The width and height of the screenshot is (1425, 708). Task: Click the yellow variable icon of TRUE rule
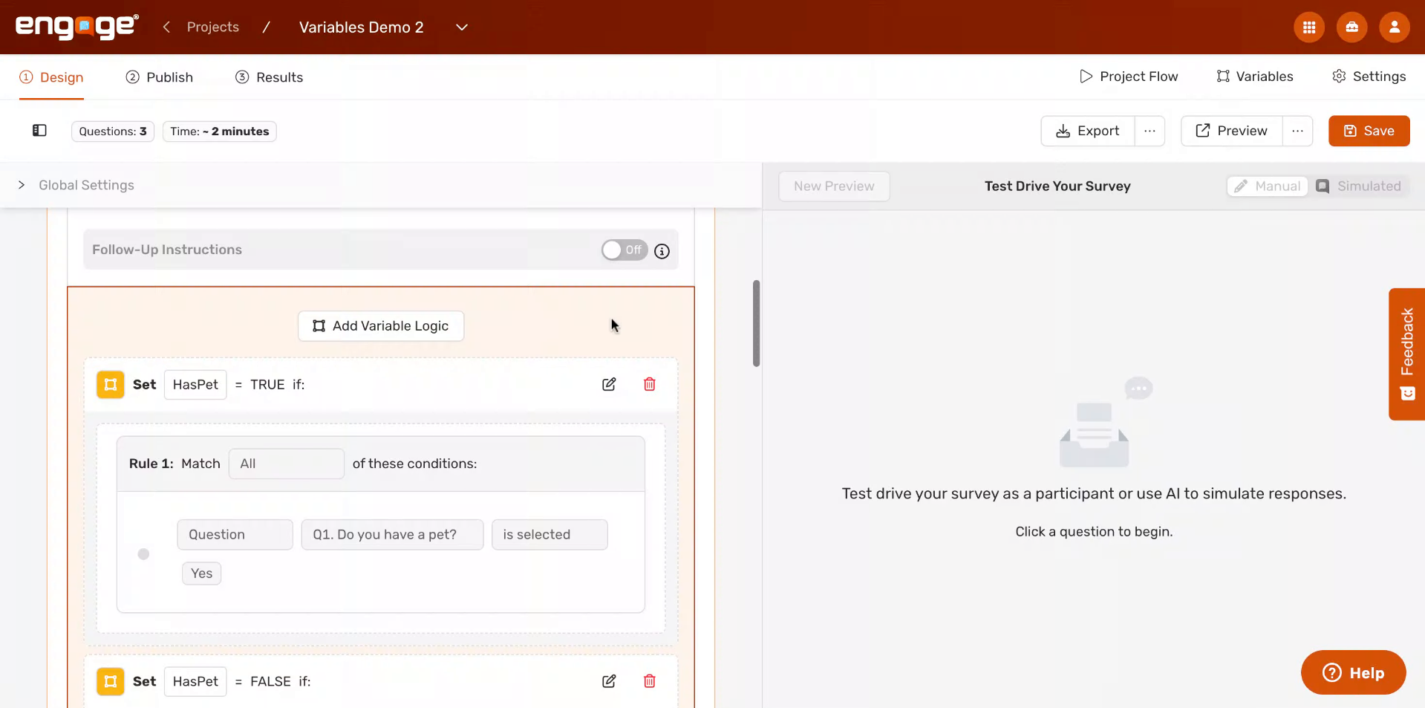111,385
